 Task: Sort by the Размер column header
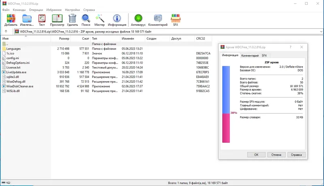61,38
